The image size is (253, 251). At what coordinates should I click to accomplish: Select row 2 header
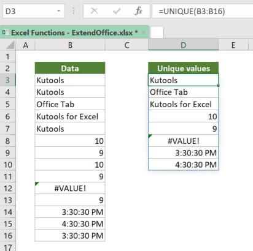tap(8, 68)
